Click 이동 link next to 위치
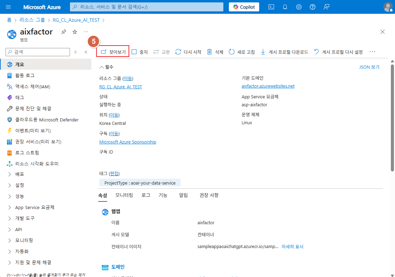This screenshot has height=277, width=395. (114, 115)
